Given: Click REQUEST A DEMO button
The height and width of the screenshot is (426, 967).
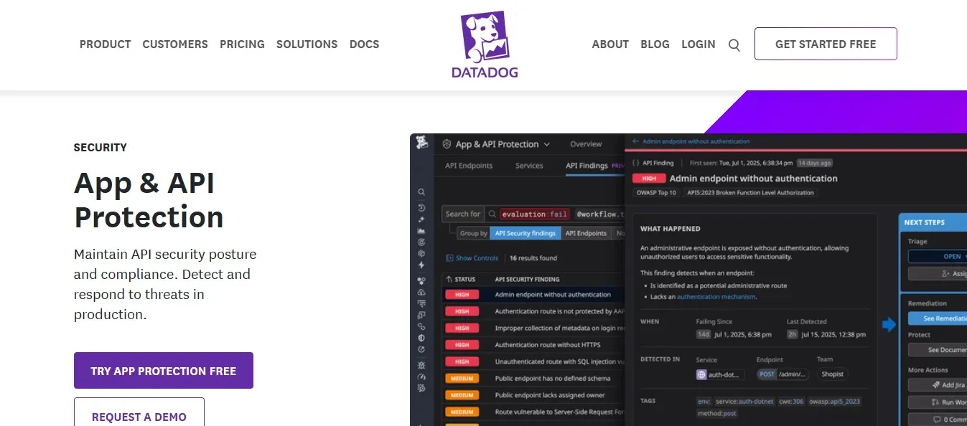Looking at the screenshot, I should click(139, 412).
